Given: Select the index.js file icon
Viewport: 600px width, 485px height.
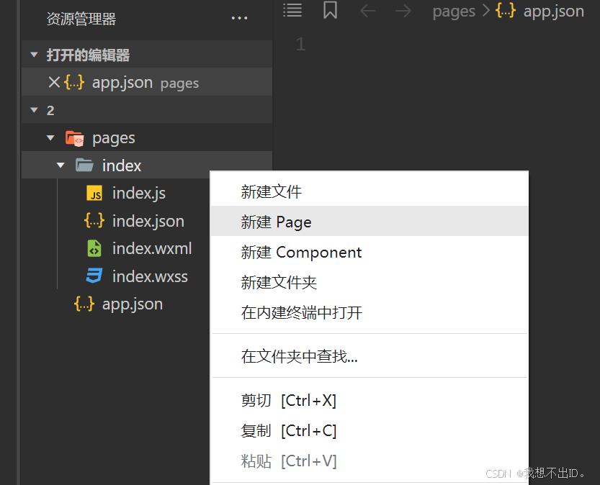Looking at the screenshot, I should [96, 193].
